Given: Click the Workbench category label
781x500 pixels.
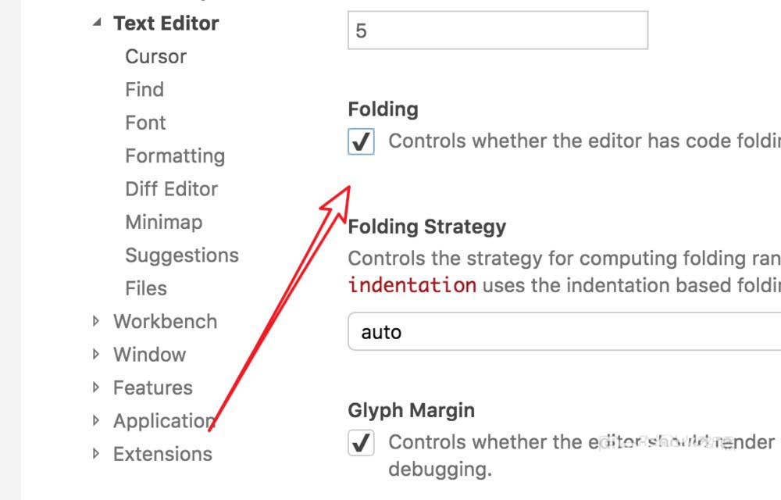Looking at the screenshot, I should point(165,321).
